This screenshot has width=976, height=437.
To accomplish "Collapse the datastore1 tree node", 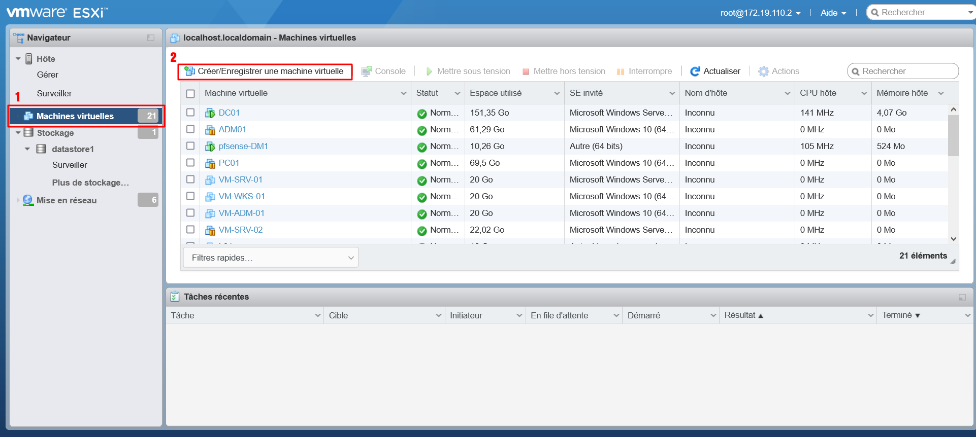I will point(27,149).
